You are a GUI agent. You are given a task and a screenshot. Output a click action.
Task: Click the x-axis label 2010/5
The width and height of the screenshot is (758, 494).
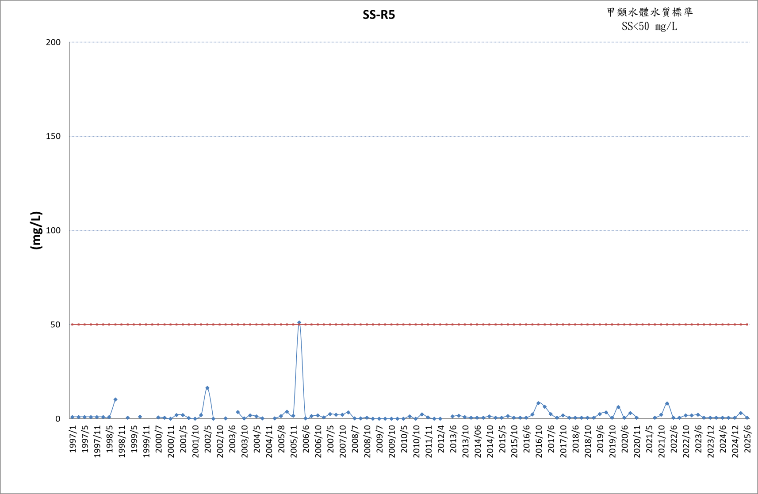404,439
